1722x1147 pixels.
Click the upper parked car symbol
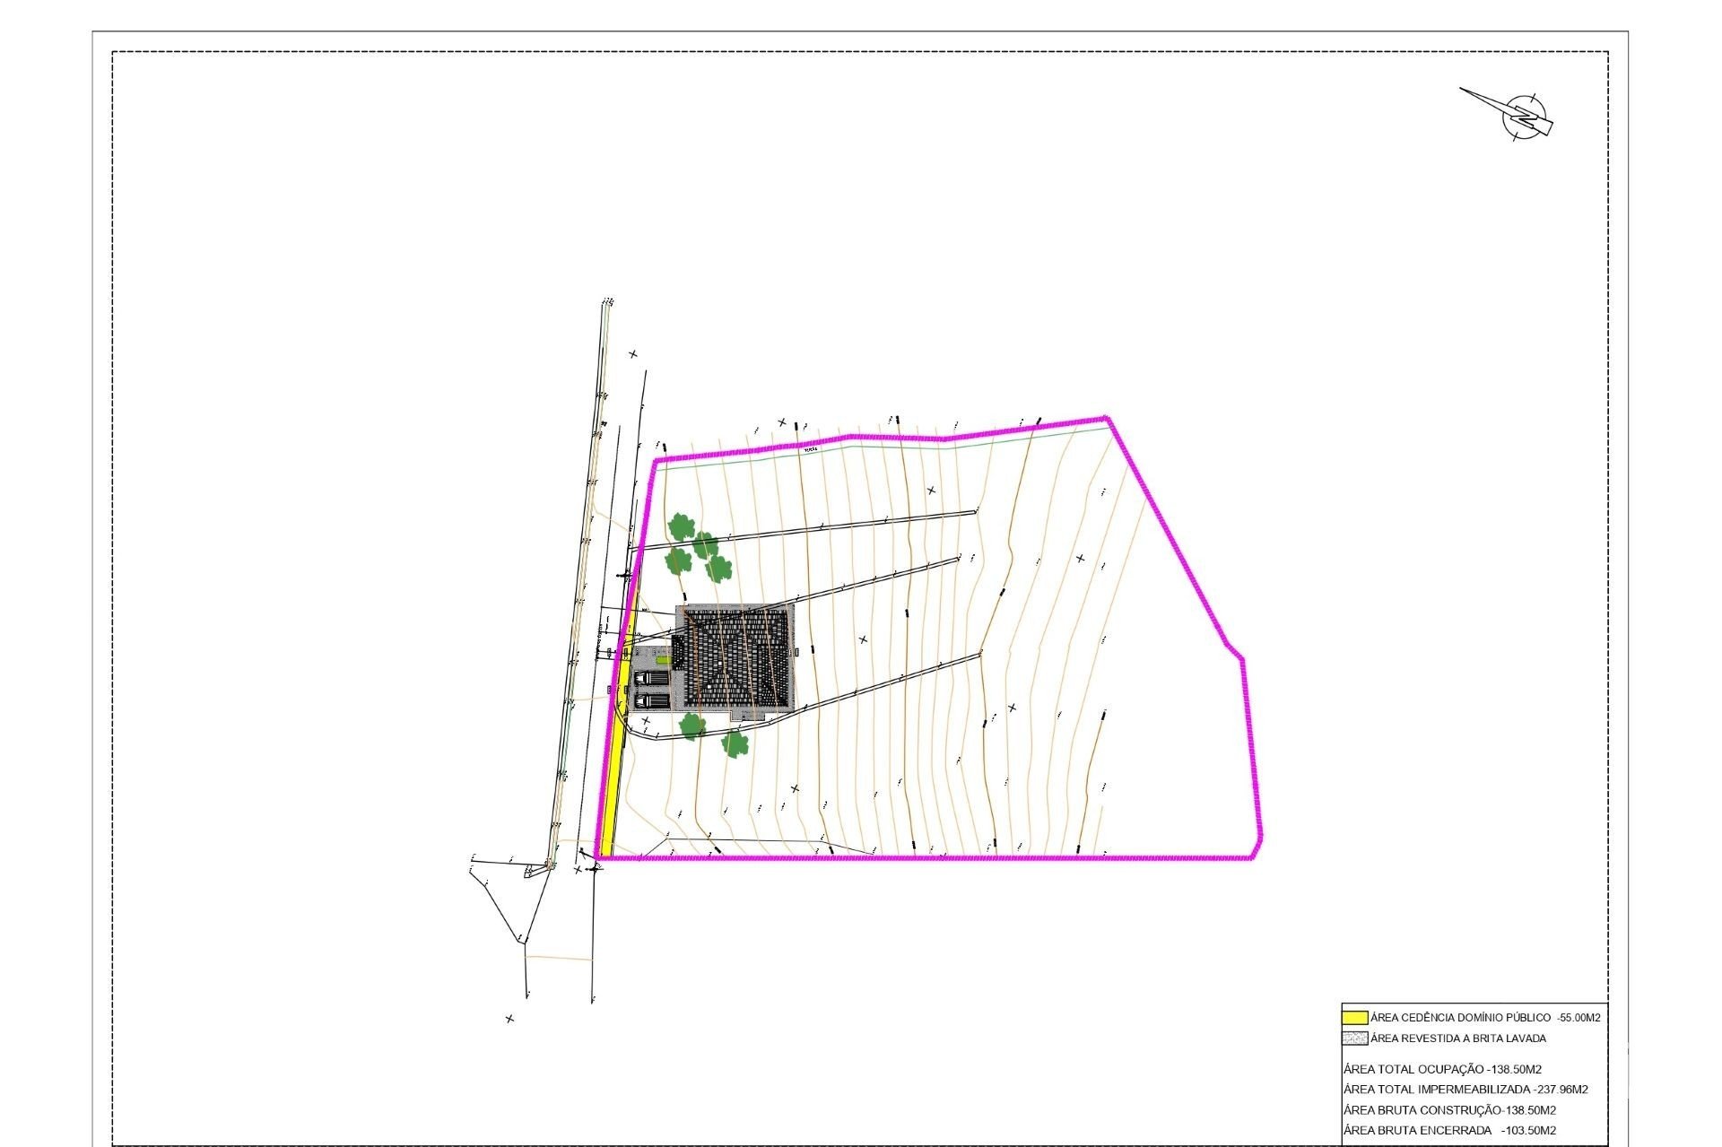(x=651, y=680)
